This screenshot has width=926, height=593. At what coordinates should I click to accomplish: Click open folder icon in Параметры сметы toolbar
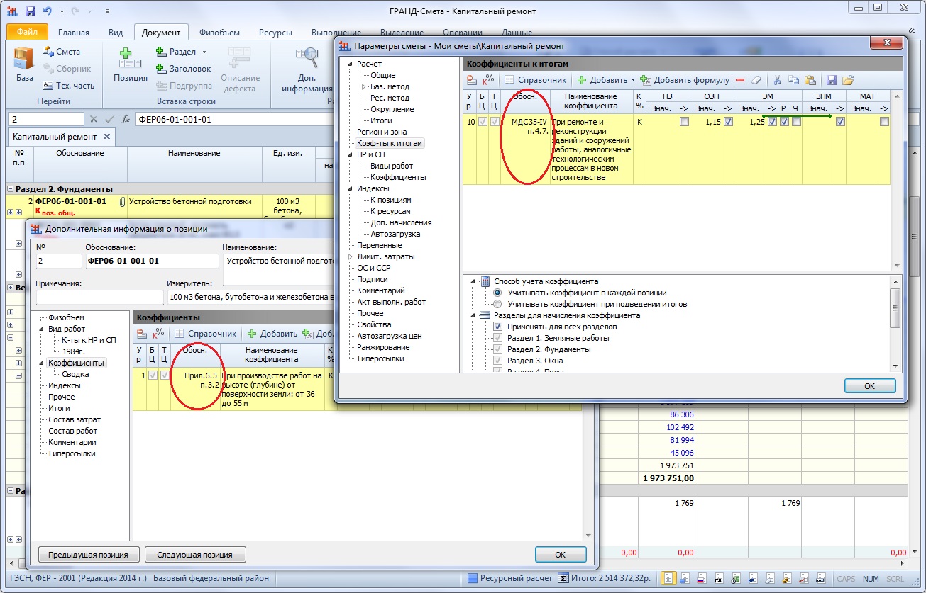tap(847, 80)
